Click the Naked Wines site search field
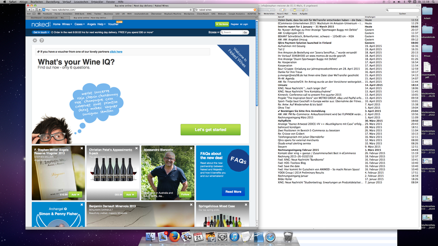 coord(231,32)
